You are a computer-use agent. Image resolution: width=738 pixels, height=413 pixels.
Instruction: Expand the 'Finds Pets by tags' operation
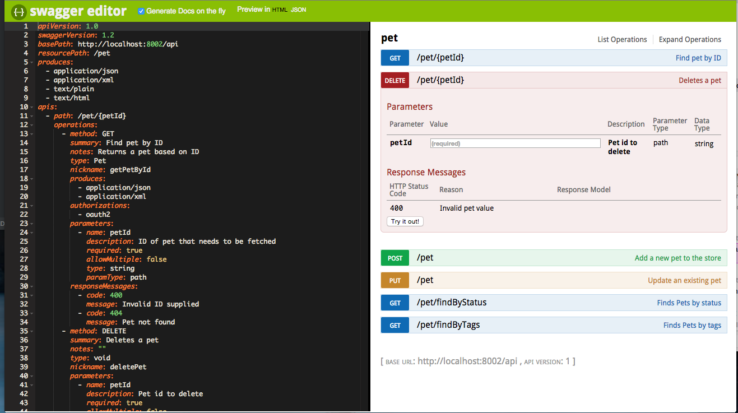click(x=692, y=325)
